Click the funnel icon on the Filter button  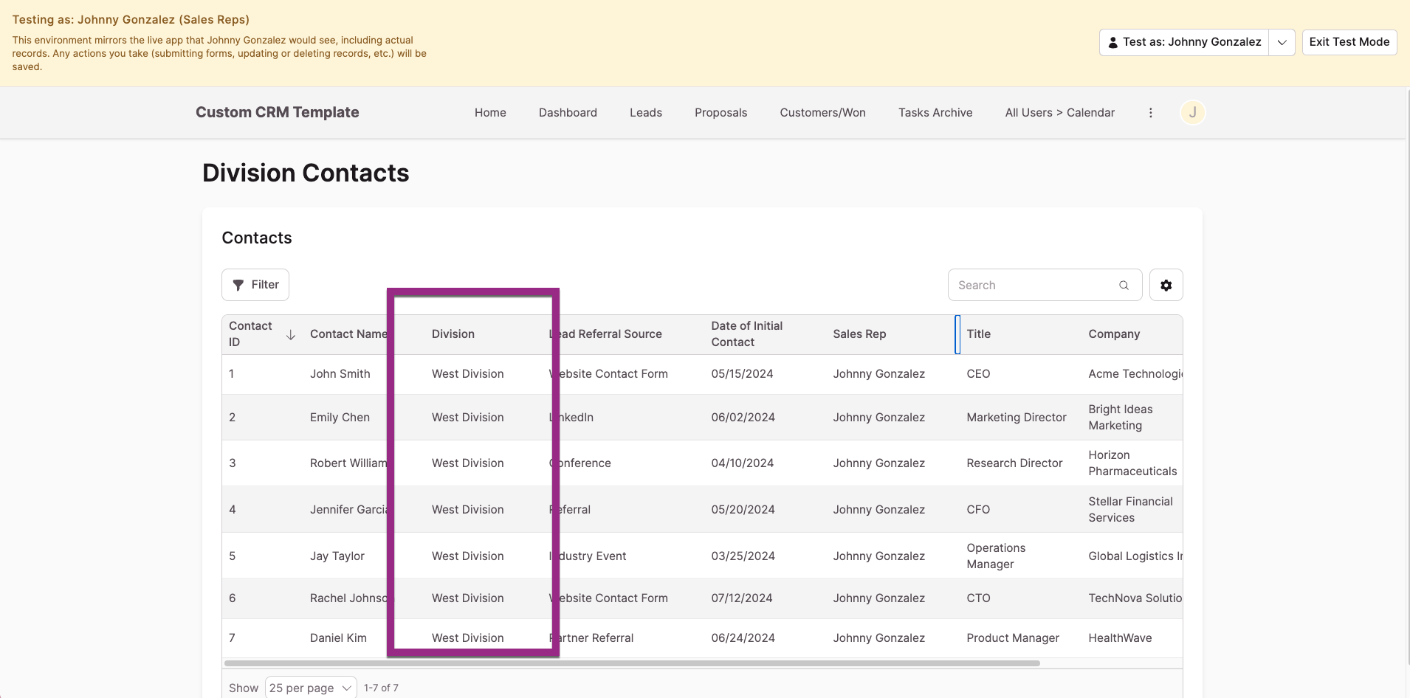pos(238,286)
